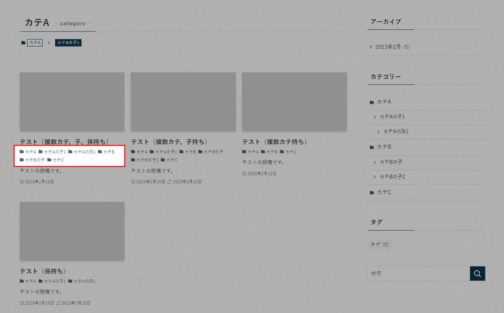
Task: Select カテA category under テスト（孫持ち）
Action: 31,281
